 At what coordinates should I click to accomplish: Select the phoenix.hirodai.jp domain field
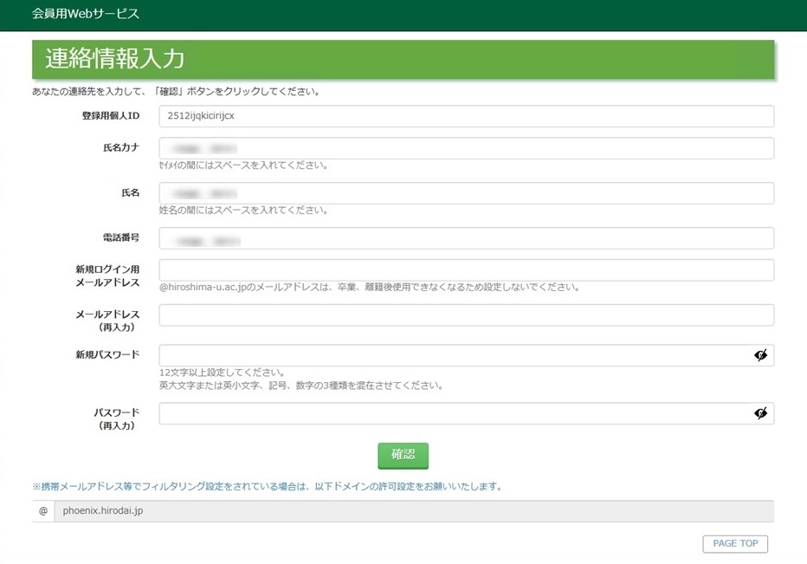(x=414, y=511)
